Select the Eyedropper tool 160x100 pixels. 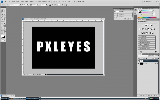(5, 14)
